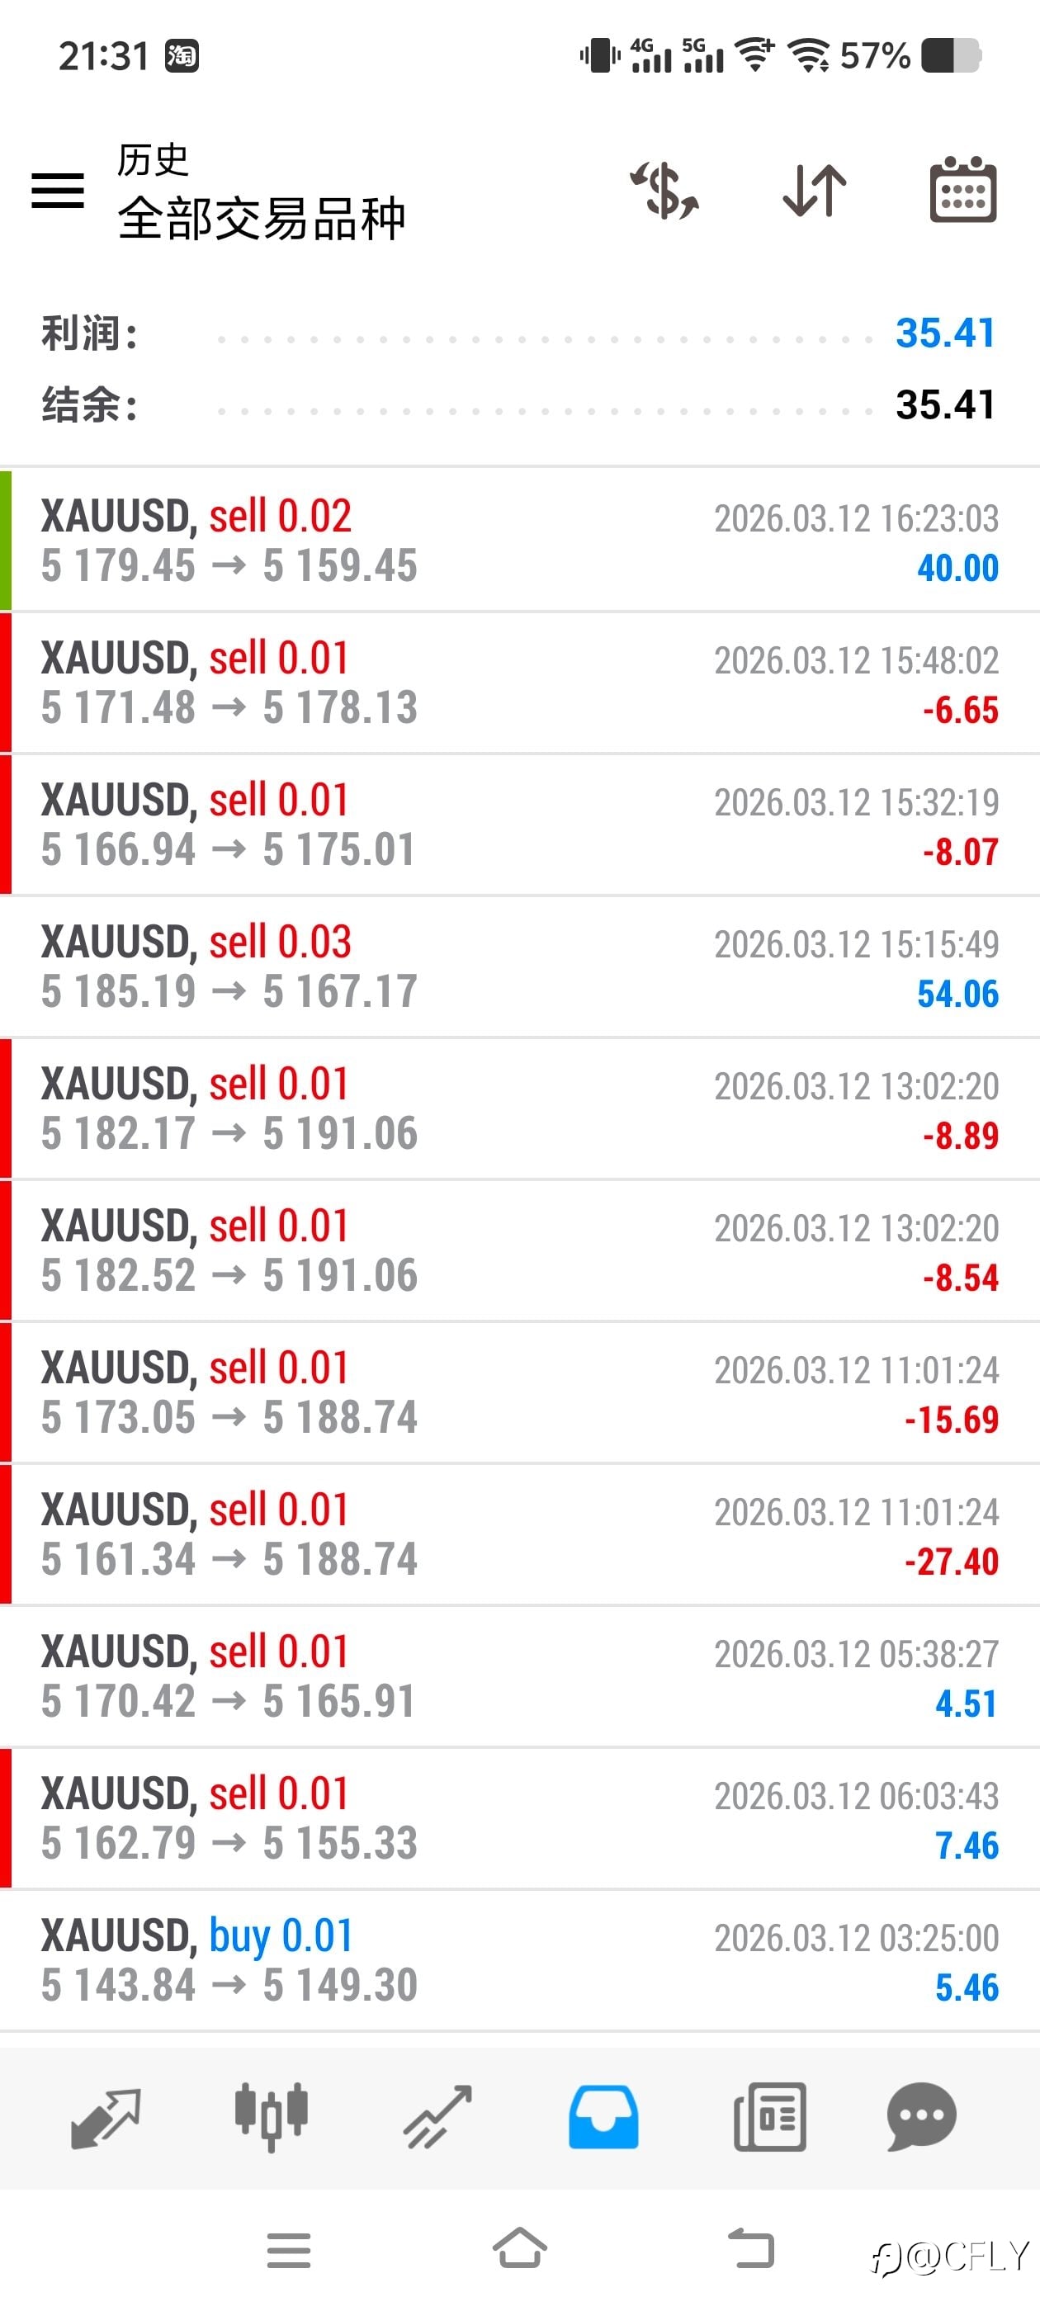1040x2311 pixels.
Task: Open the hamburger side menu
Action: [x=58, y=191]
